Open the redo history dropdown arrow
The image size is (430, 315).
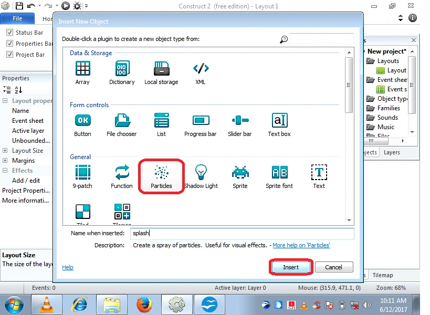coord(57,6)
